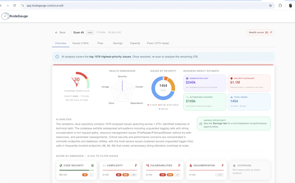
Task: Click the Vulnerabilities card icon
Action: (147, 166)
